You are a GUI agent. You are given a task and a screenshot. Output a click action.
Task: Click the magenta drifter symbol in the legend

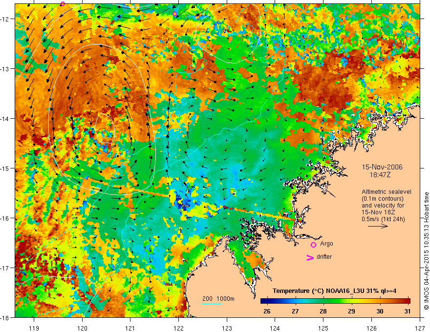click(x=310, y=257)
